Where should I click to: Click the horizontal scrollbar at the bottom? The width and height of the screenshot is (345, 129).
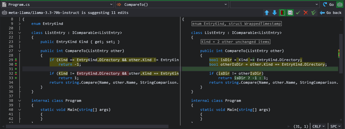point(87,126)
